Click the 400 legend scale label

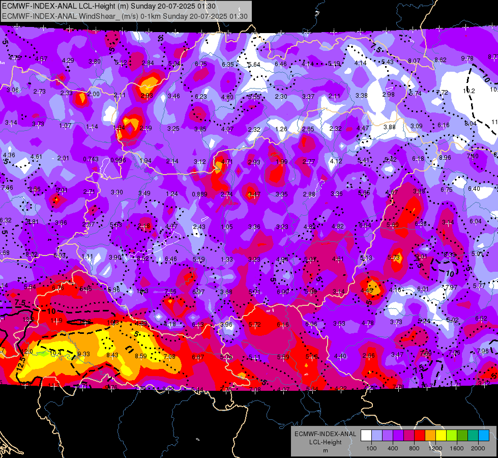point(393,448)
